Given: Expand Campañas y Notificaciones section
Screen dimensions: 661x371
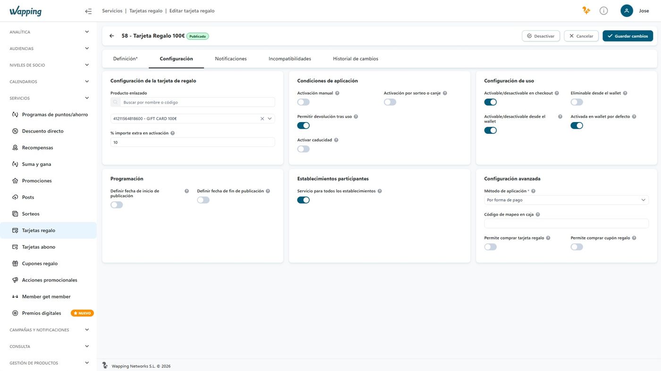Looking at the screenshot, I should 48,330.
